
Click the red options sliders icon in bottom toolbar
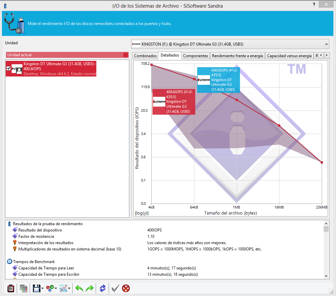(11, 288)
